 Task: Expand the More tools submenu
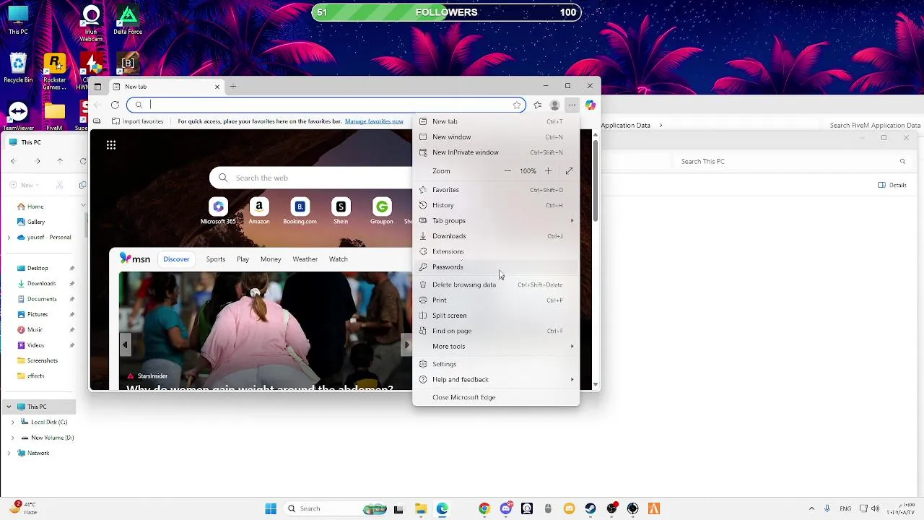495,347
